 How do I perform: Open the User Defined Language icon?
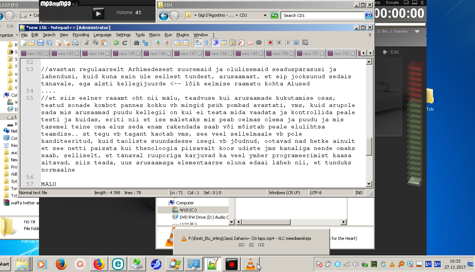[224, 43]
